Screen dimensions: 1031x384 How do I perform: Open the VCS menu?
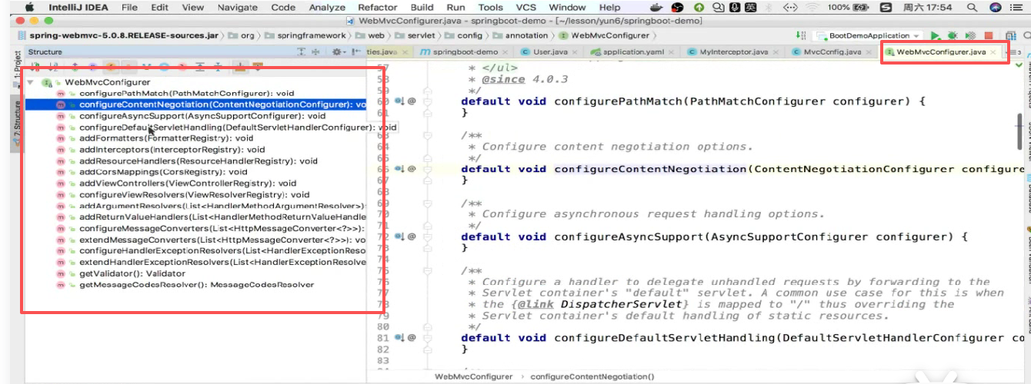click(526, 7)
